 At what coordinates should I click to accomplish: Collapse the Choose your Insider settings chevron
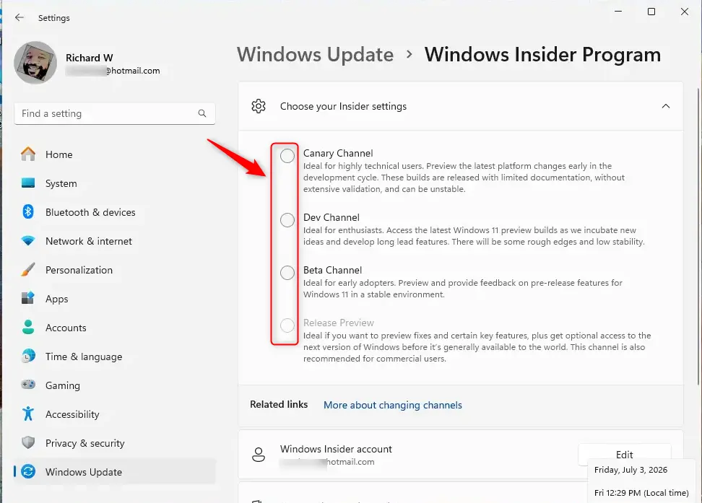pos(666,106)
